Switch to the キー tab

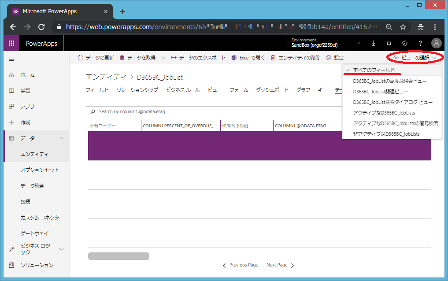pyautogui.click(x=322, y=90)
